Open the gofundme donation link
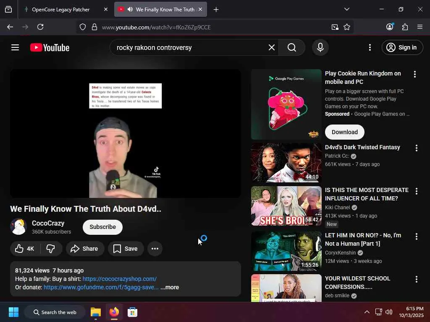 pyautogui.click(x=101, y=287)
